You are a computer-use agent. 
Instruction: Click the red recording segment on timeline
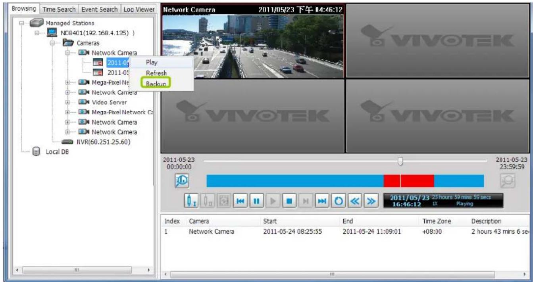point(409,181)
